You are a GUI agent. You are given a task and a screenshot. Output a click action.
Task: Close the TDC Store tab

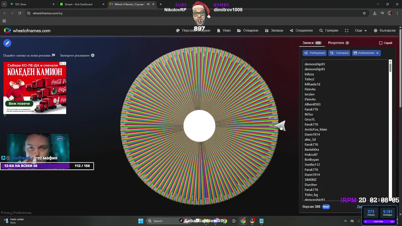pos(53,4)
